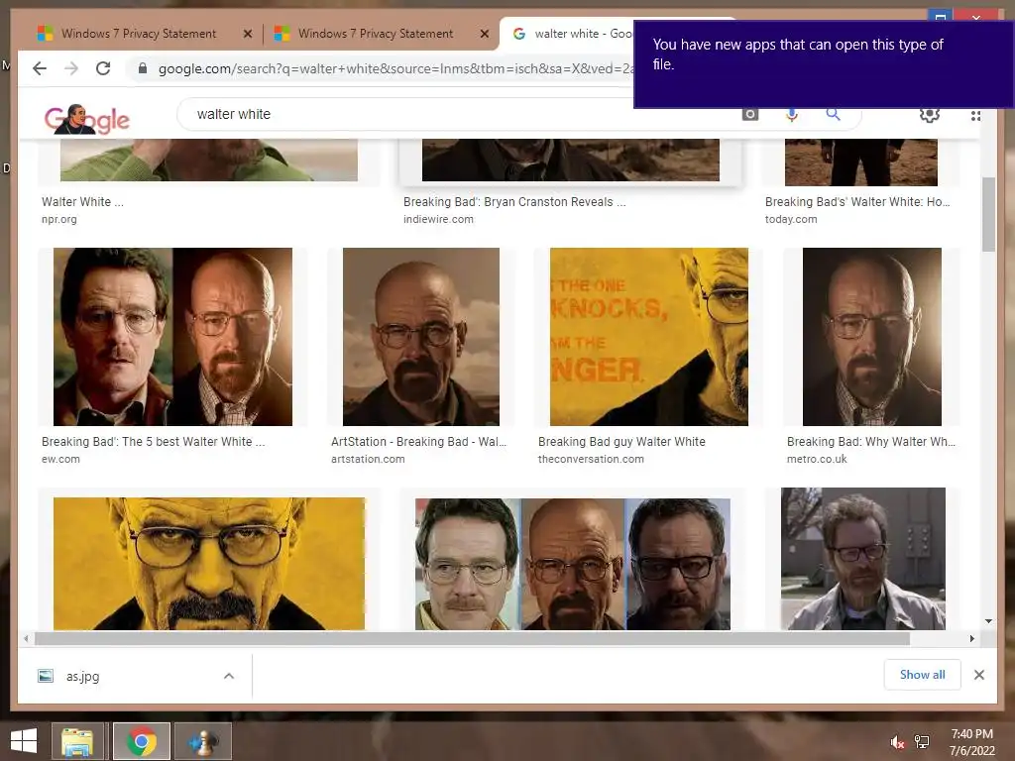Click the today.com source text
The height and width of the screenshot is (761, 1015).
point(791,219)
